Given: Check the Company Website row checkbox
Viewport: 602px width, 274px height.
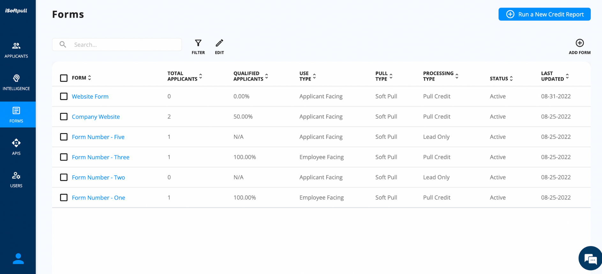Looking at the screenshot, I should (x=64, y=116).
